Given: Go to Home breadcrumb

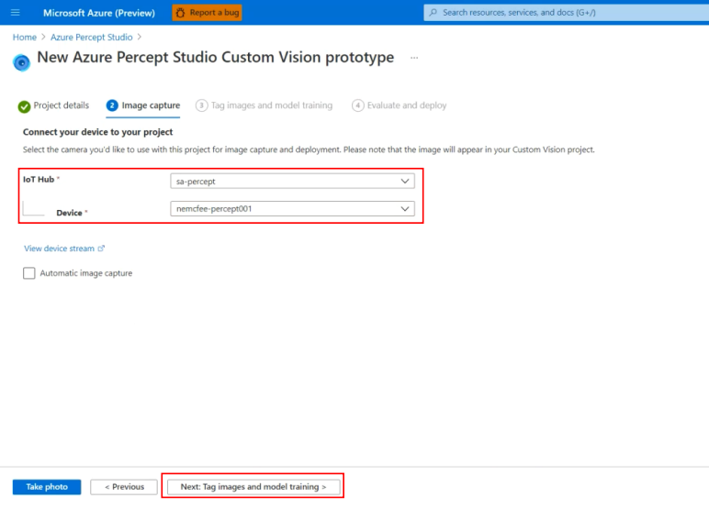Looking at the screenshot, I should pos(25,37).
